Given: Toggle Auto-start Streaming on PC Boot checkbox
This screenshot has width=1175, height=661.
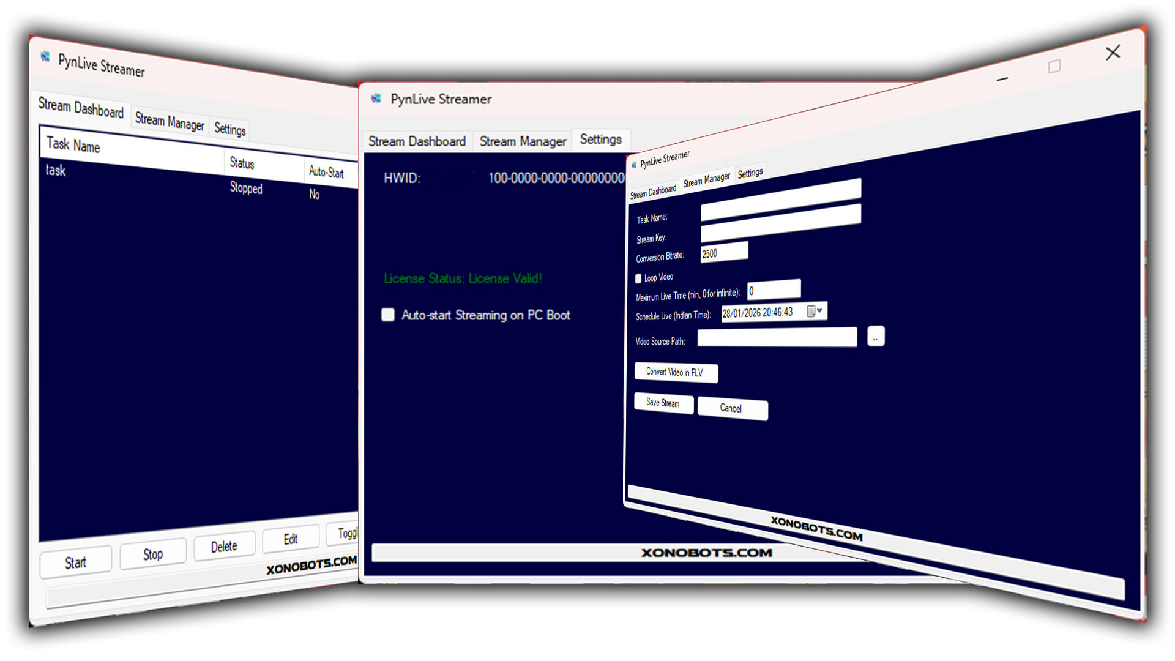Looking at the screenshot, I should click(x=388, y=315).
